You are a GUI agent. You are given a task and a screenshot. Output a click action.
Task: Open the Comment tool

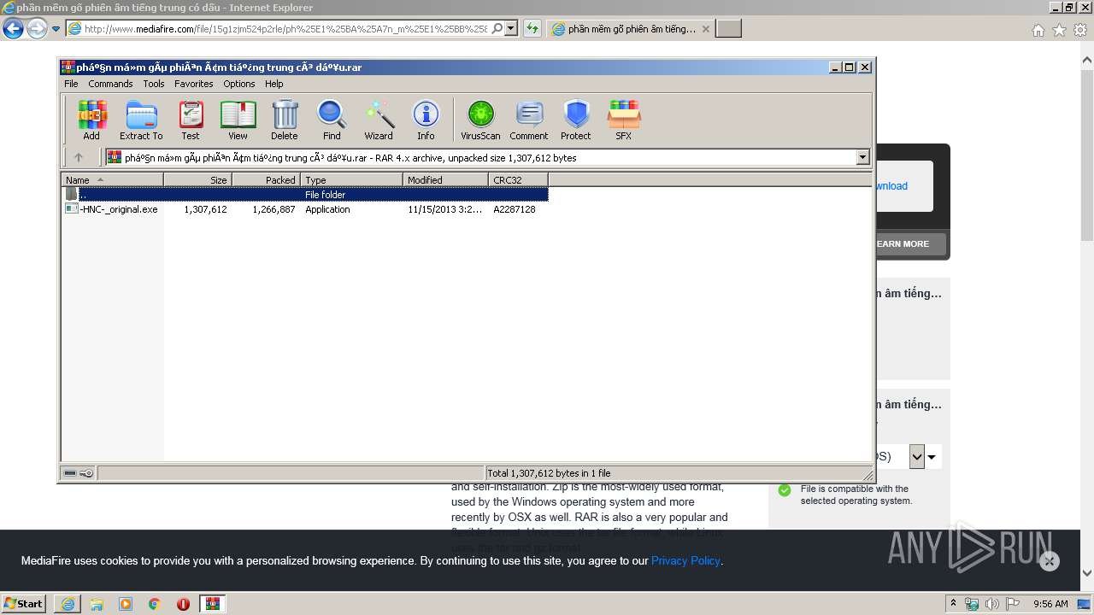point(529,120)
